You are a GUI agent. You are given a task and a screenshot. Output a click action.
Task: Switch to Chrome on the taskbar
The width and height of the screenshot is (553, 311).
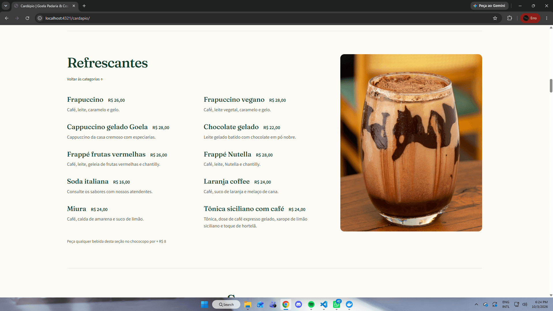(286, 304)
